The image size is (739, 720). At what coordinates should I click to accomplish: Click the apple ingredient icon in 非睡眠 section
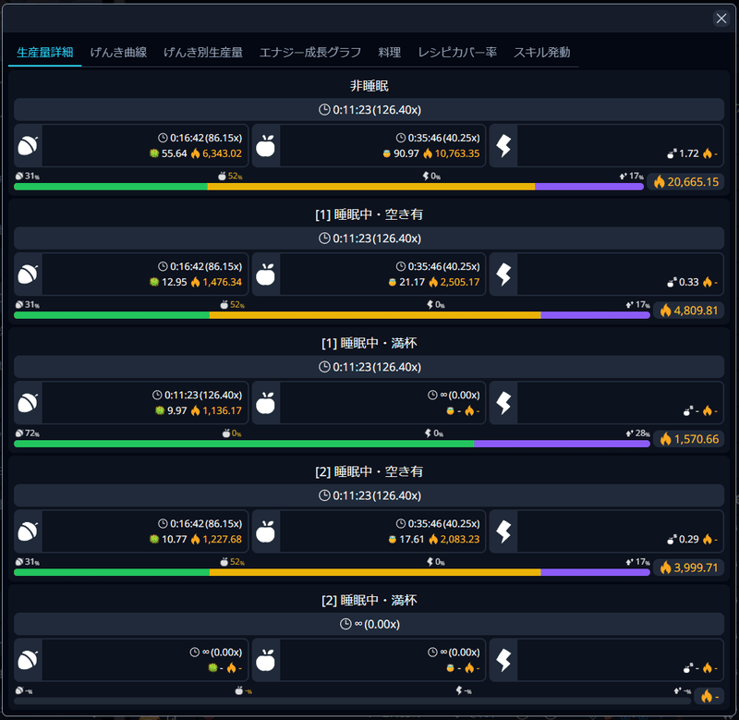coord(265,146)
